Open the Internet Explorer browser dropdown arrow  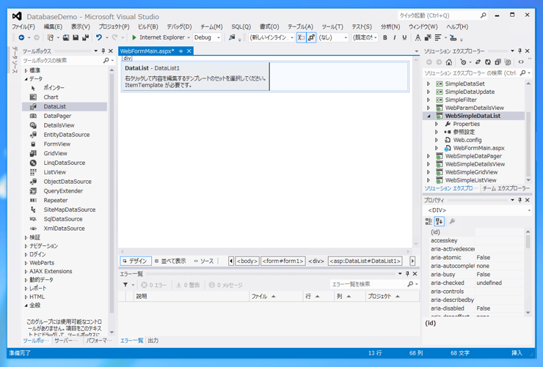pyautogui.click(x=189, y=37)
